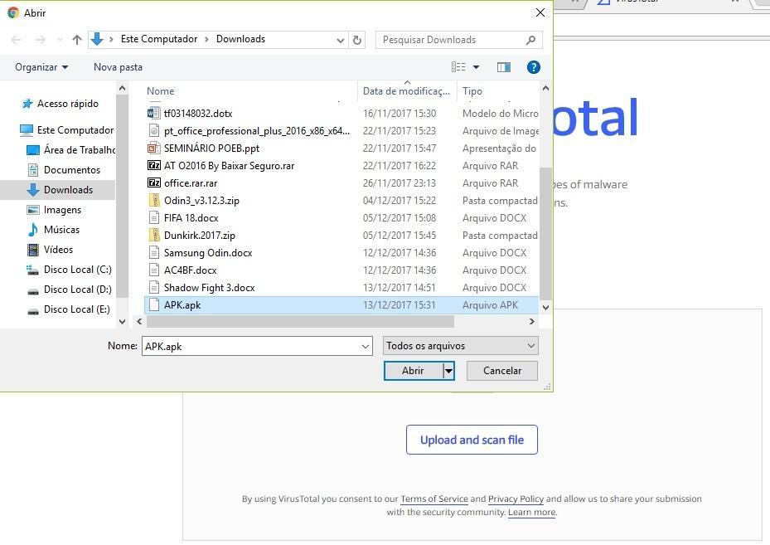The height and width of the screenshot is (545, 770).
Task: Click the 7z icon of AT O2016 By Baixar Seguro.rar
Action: click(x=153, y=165)
